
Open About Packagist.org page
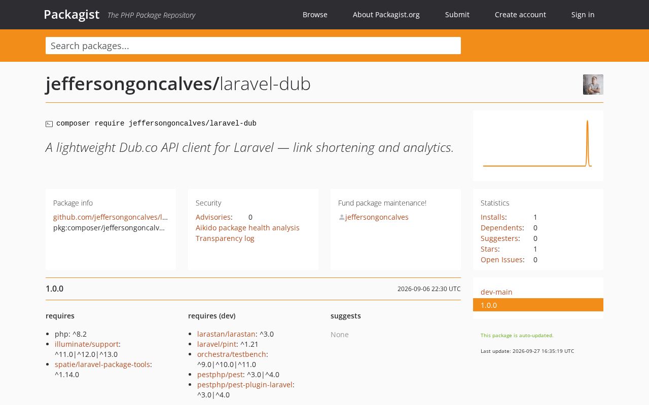point(386,15)
